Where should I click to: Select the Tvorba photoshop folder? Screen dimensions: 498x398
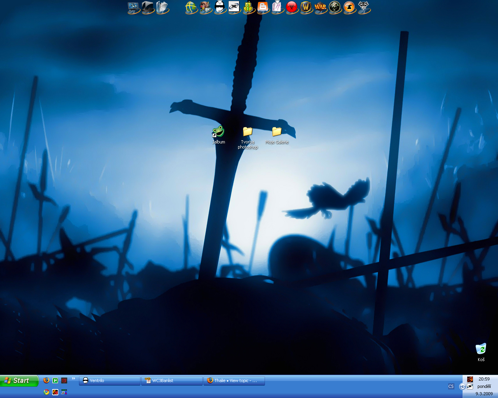pyautogui.click(x=247, y=132)
